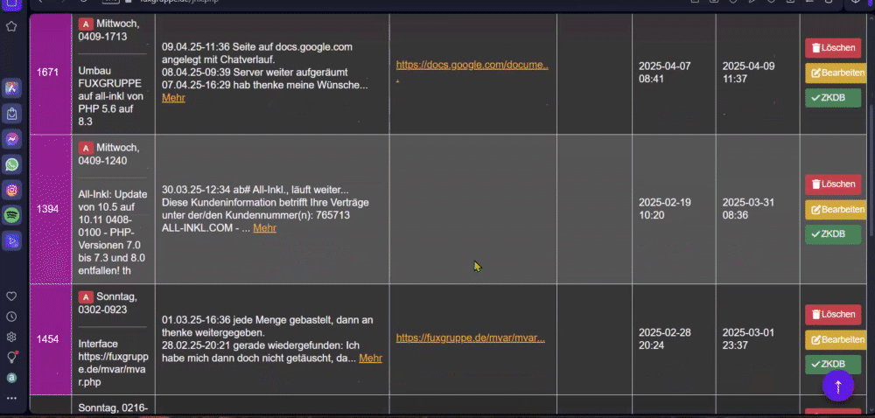
Task: Click ZKDB for entry 1394
Action: point(833,234)
